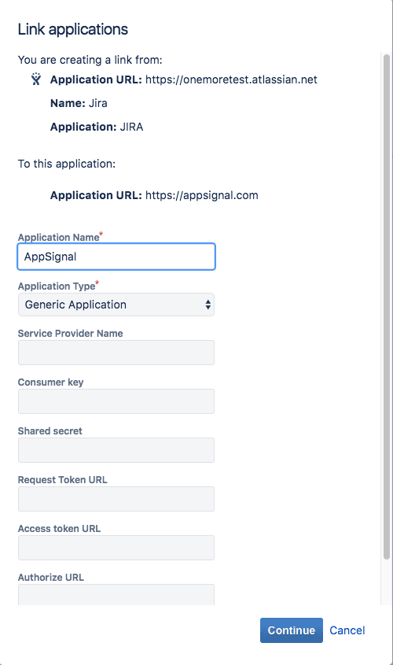The height and width of the screenshot is (665, 393).
Task: Click the 'To this application:' text
Action: click(67, 164)
